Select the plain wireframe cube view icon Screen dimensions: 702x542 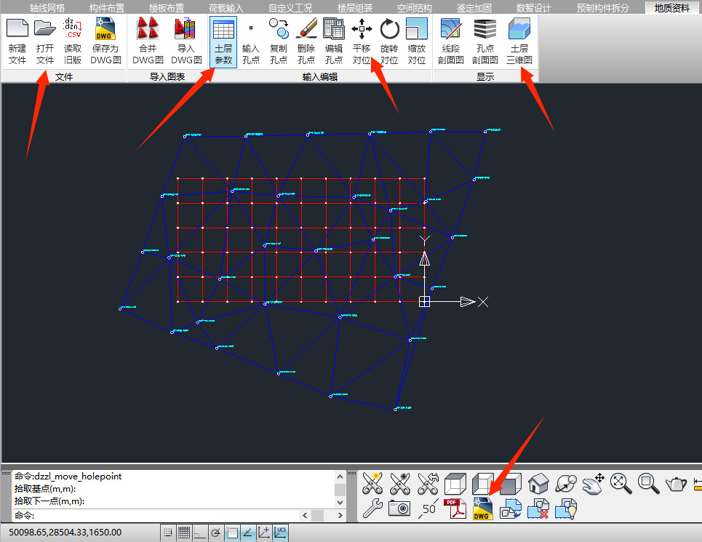click(x=455, y=483)
